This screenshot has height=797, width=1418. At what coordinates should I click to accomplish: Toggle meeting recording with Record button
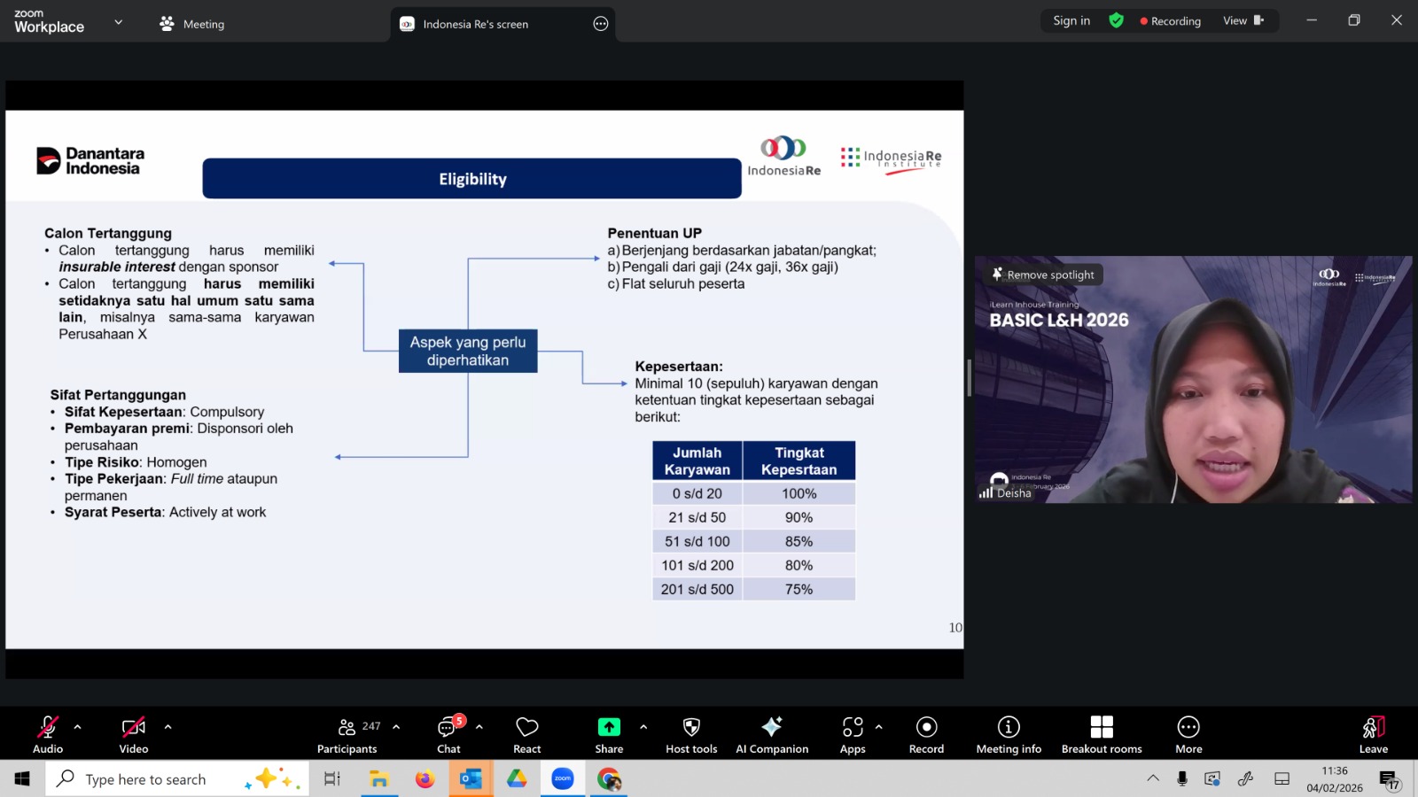pyautogui.click(x=926, y=734)
